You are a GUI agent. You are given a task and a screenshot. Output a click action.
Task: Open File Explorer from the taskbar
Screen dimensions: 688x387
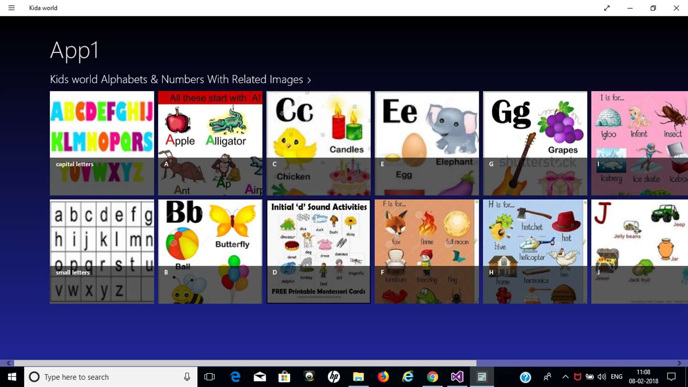358,377
